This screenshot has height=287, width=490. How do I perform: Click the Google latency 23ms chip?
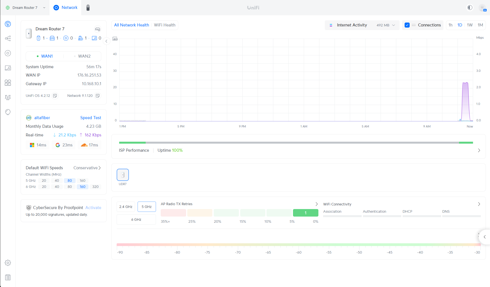tap(64, 145)
